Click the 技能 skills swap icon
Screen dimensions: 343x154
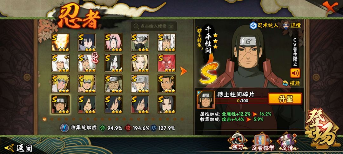pyautogui.click(x=285, y=83)
